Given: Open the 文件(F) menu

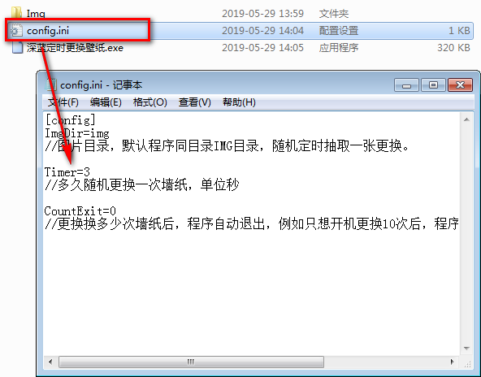Looking at the screenshot, I should click(63, 102).
